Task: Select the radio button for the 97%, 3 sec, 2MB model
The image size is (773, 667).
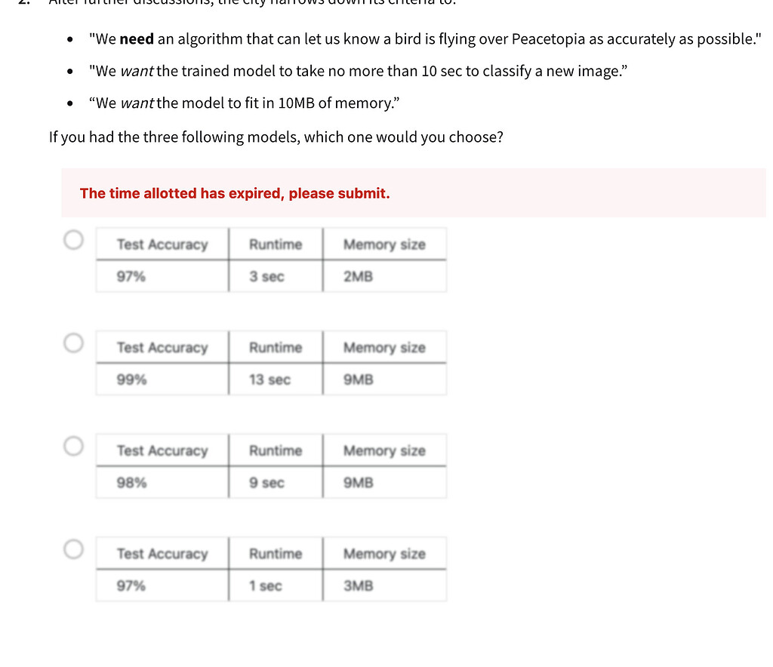Action: tap(73, 239)
